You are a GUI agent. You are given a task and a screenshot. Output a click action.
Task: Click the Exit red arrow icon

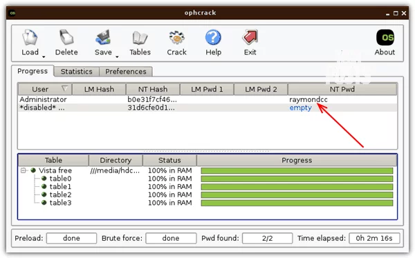250,37
